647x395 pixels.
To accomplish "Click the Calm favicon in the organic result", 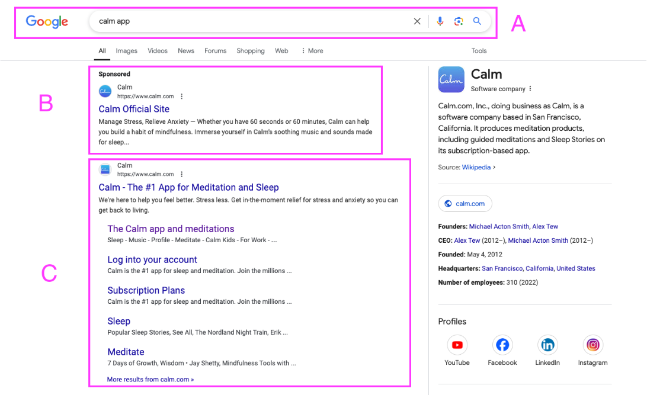I will point(105,169).
